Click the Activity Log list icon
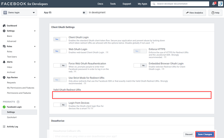Image resolution: width=224 pixels, height=138 pixels. pyautogui.click(x=4, y=127)
